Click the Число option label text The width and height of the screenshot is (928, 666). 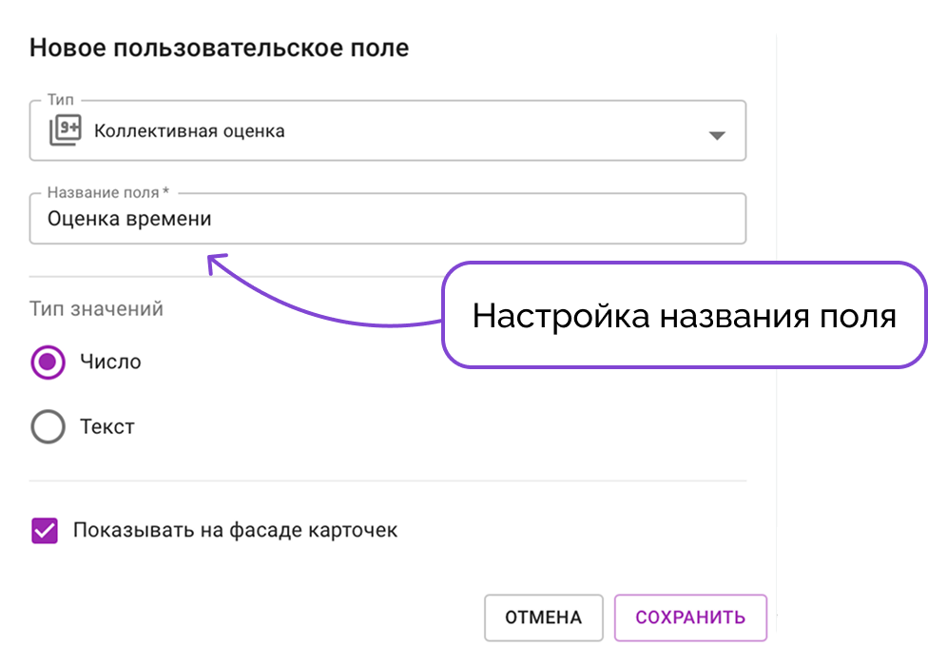pos(110,362)
